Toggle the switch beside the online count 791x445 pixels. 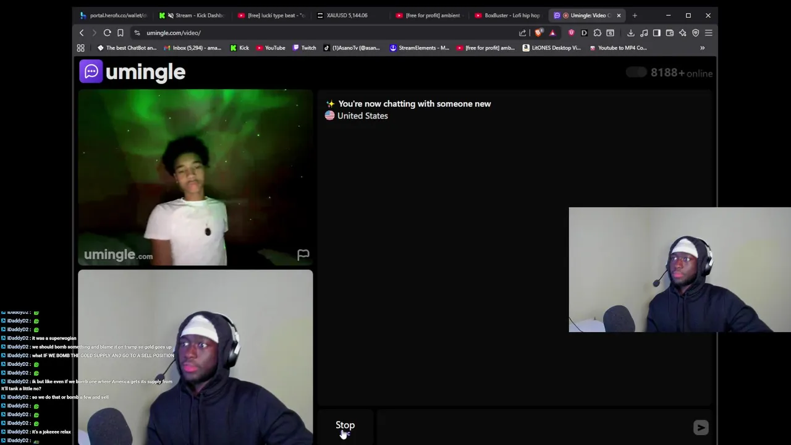point(636,72)
